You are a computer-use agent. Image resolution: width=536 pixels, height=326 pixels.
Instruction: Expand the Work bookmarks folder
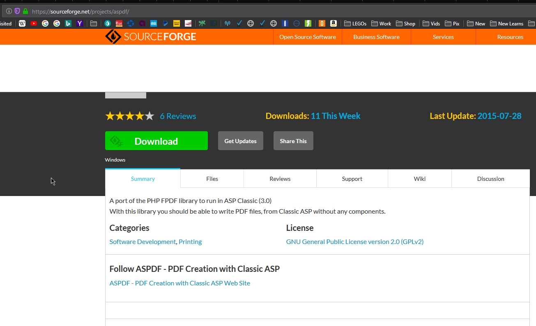(x=381, y=23)
